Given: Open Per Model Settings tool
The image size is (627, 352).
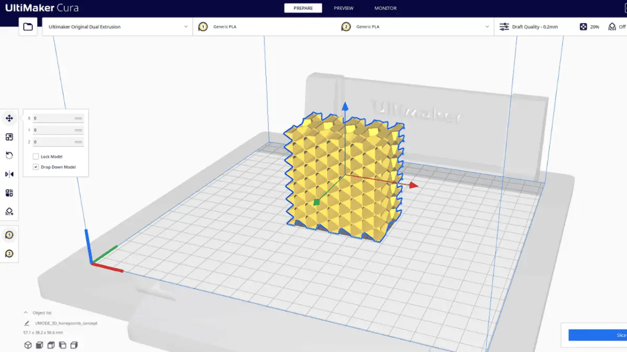Looking at the screenshot, I should [x=9, y=192].
